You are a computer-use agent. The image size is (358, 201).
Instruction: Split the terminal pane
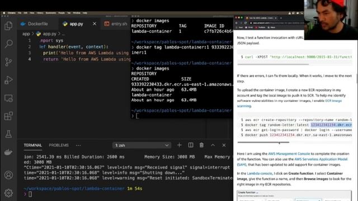(x=191, y=145)
